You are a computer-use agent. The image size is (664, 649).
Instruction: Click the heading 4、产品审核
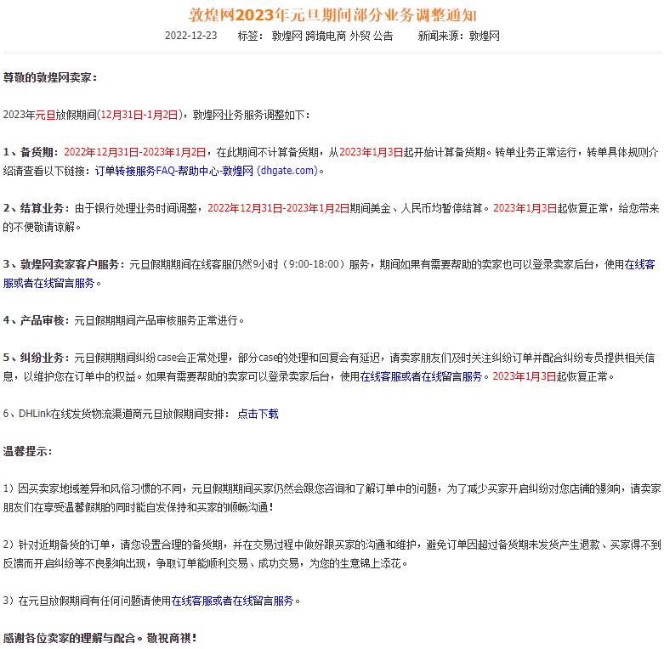pos(36,320)
